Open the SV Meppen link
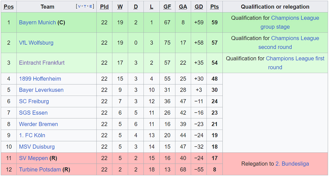This screenshot has width=329, height=176. coord(34,158)
